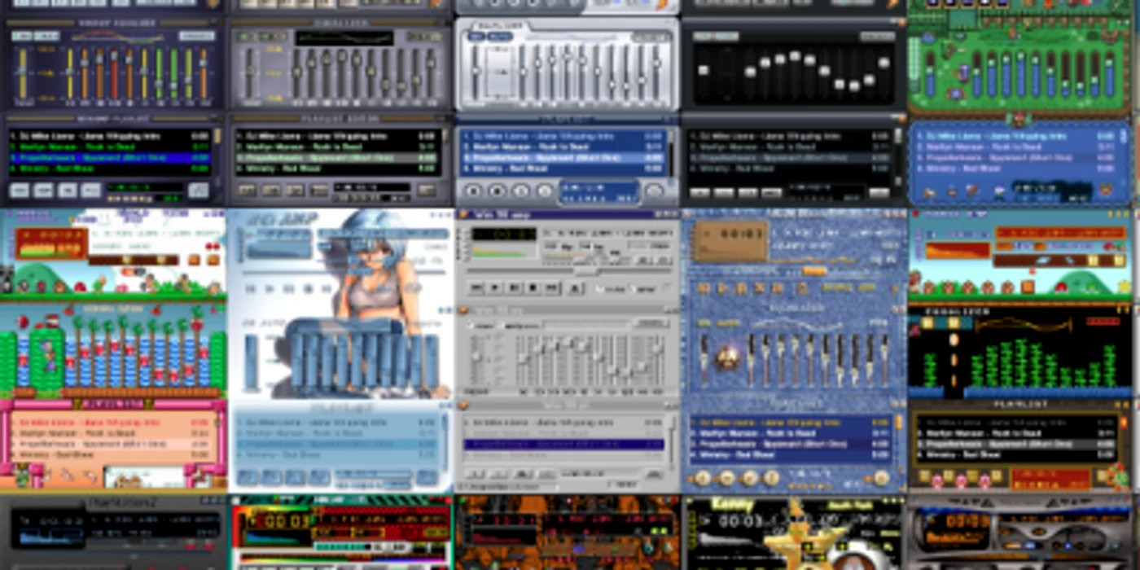1140x570 pixels.
Task: Click Pause in the anime girl skin
Action: click(289, 288)
